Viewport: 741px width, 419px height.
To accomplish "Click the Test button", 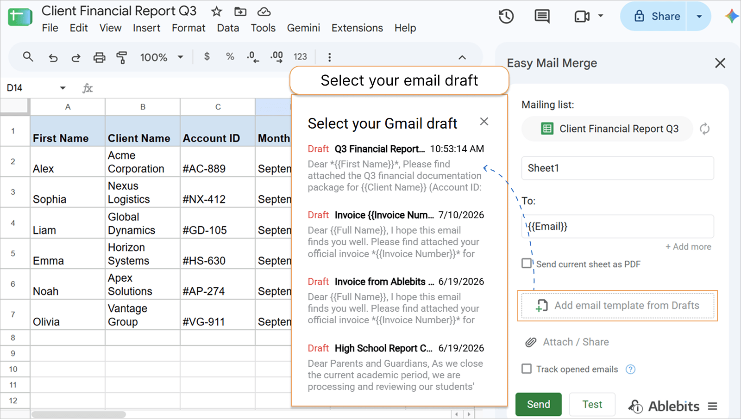I will (592, 404).
